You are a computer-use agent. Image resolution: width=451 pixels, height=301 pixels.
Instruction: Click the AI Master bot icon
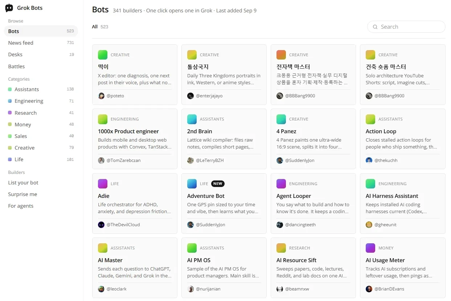[x=103, y=248]
